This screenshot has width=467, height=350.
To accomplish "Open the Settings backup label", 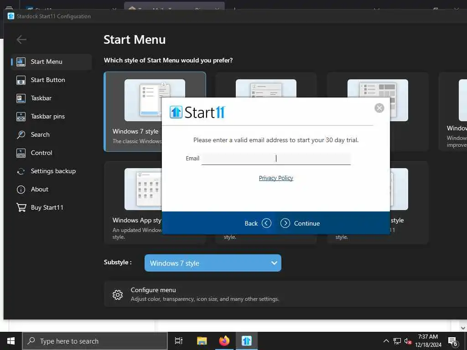I will coord(53,171).
